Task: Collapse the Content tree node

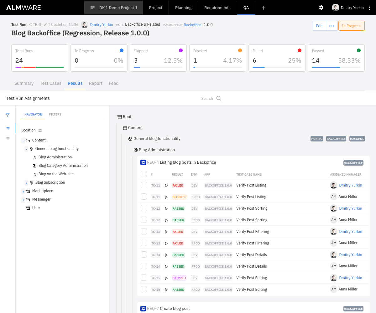Action: pyautogui.click(x=23, y=141)
